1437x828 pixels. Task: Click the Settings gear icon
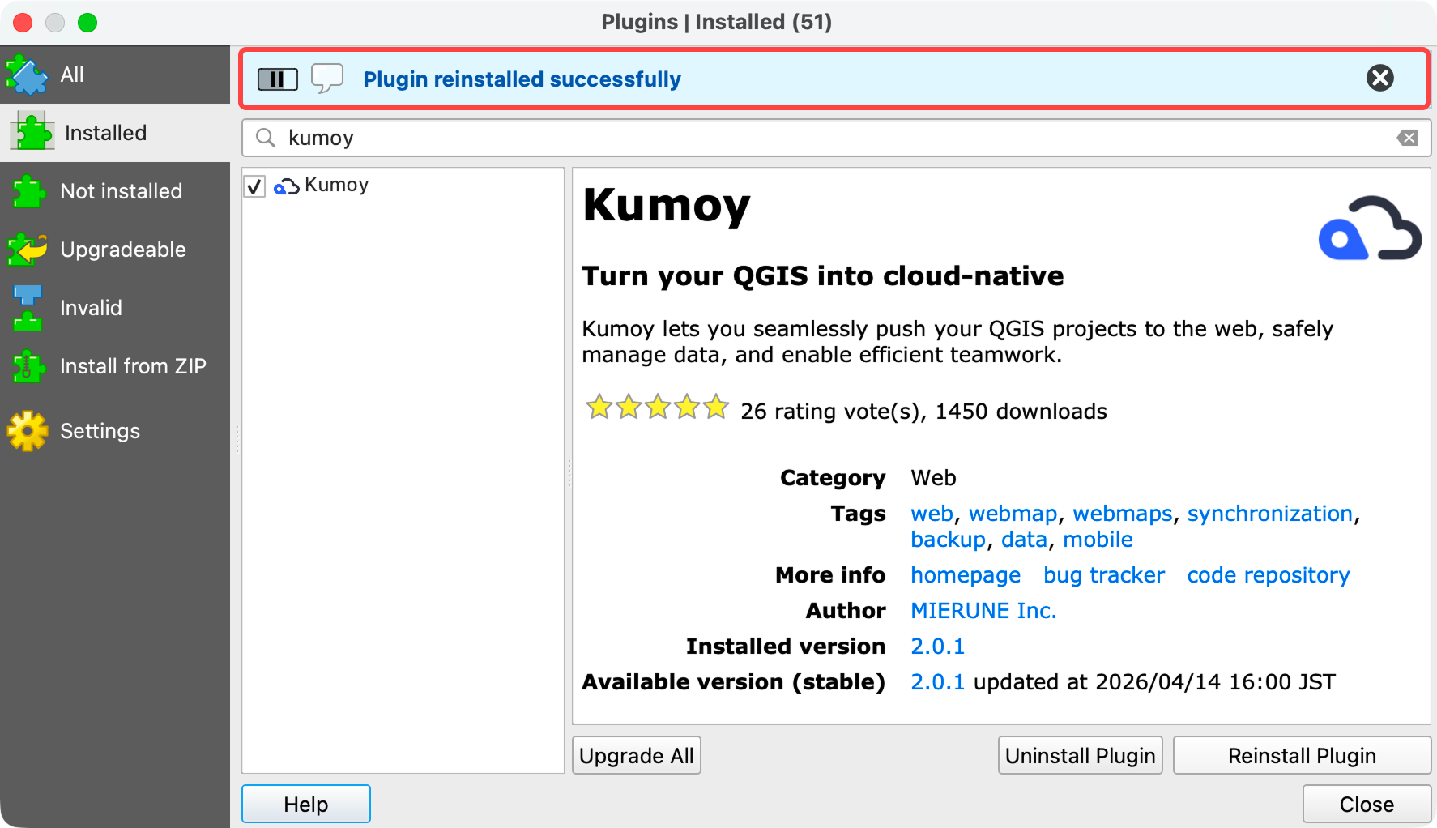pos(28,431)
